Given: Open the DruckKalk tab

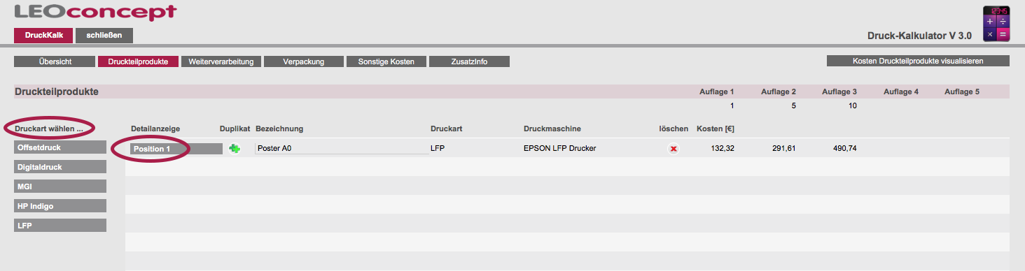Looking at the screenshot, I should (44, 36).
